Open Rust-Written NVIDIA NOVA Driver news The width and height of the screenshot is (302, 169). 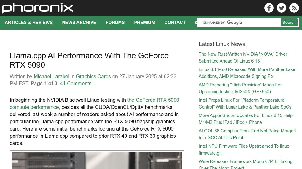tap(243, 58)
